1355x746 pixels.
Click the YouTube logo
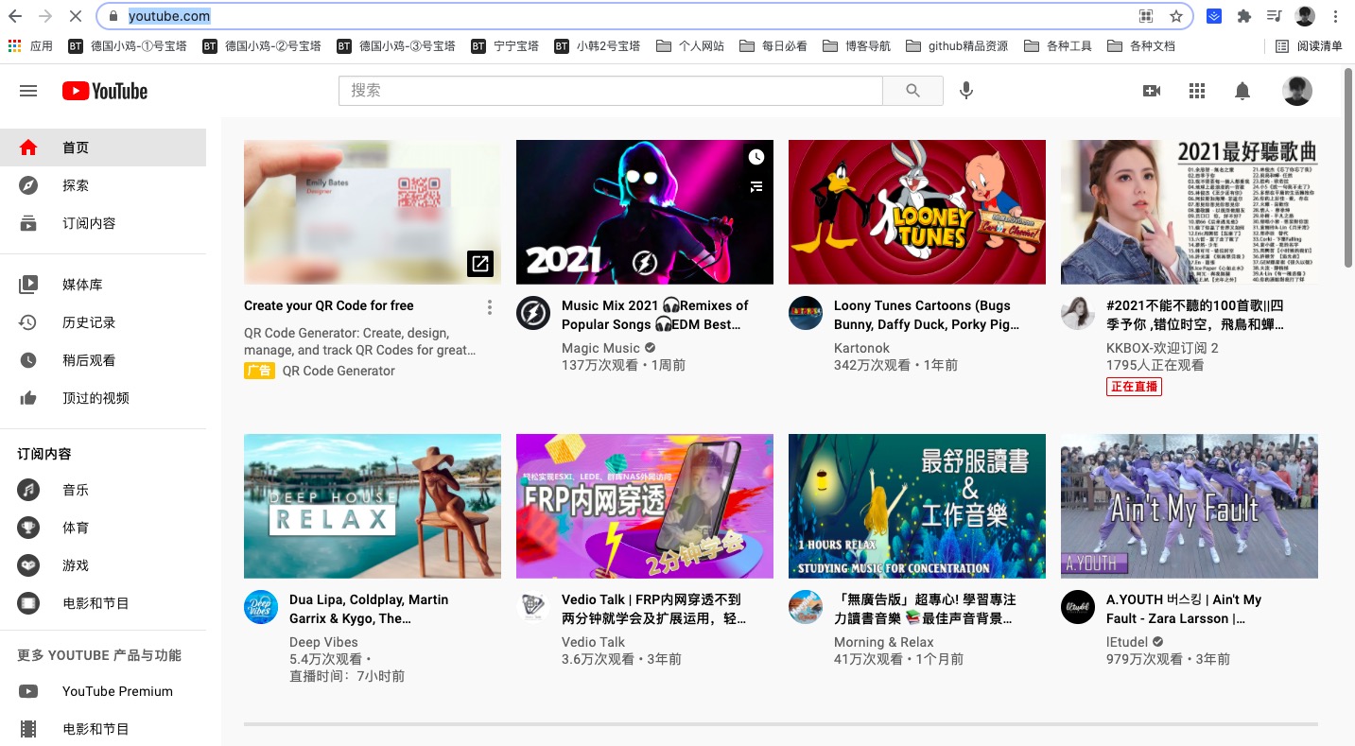105,91
